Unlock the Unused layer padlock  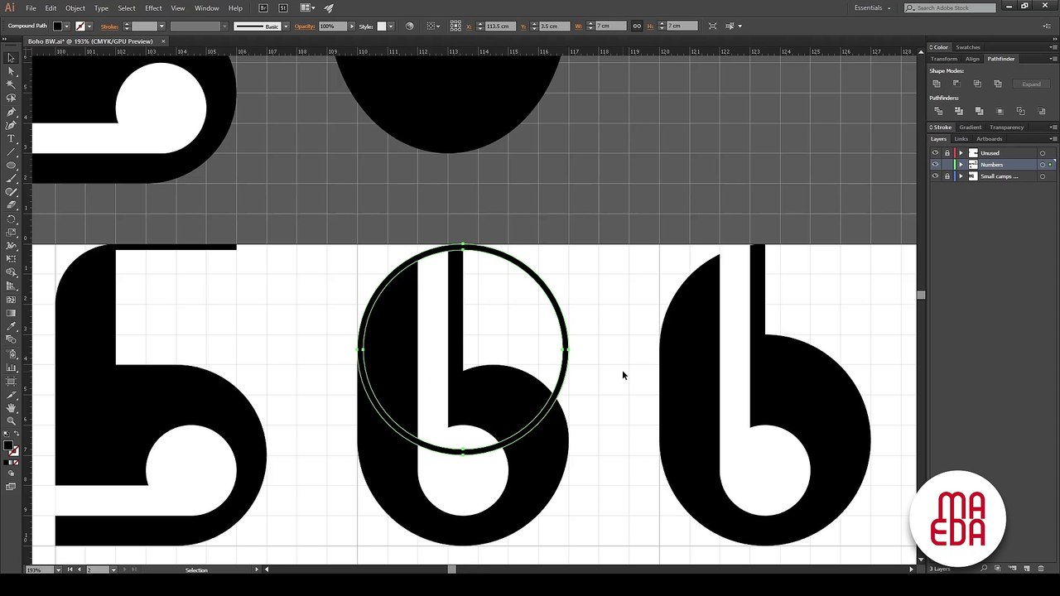pyautogui.click(x=947, y=153)
